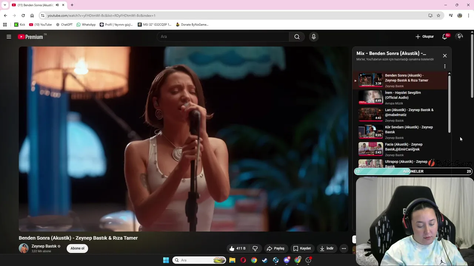Viewport: 474px width, 266px height.
Task: Click Windows taskbar Ara search box
Action: pos(199,260)
